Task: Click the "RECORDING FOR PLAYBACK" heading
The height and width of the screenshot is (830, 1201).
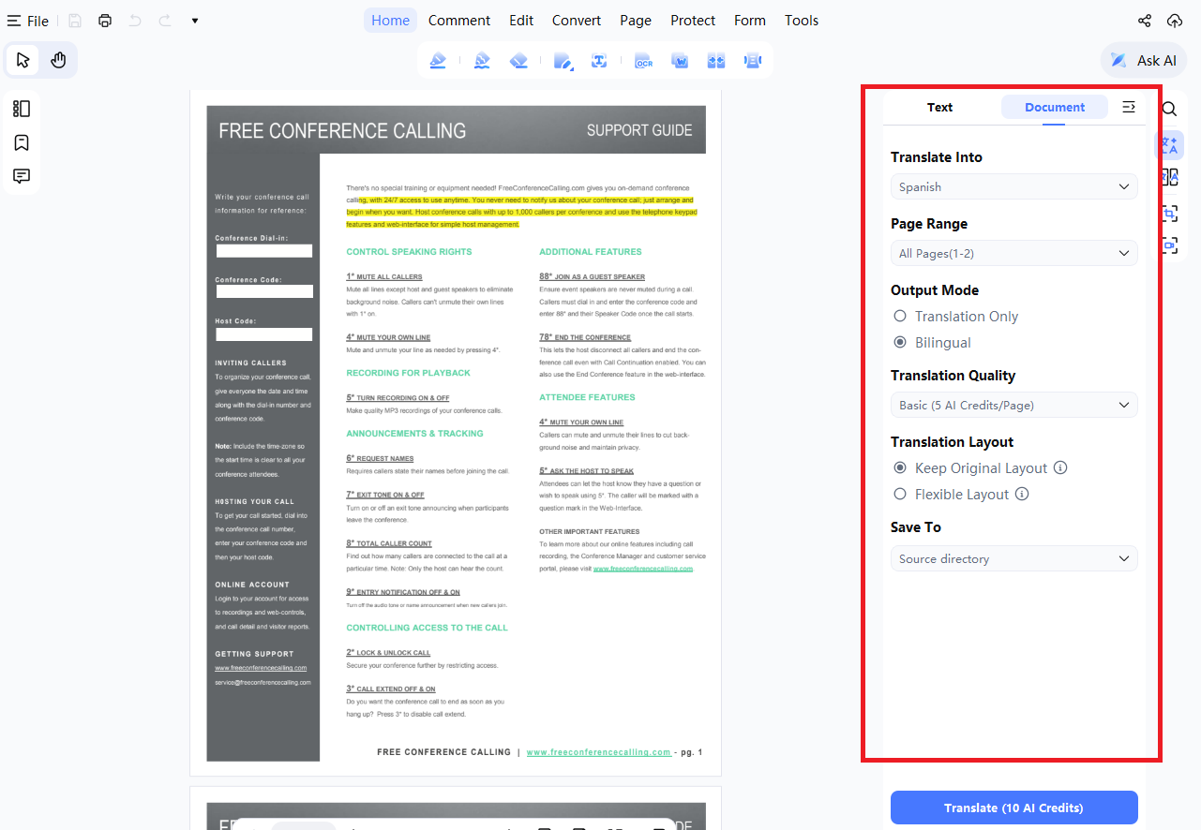Action: point(408,373)
